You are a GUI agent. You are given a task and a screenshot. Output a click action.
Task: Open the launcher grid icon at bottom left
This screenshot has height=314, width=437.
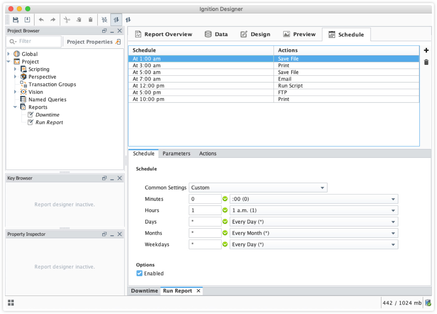pyautogui.click(x=11, y=303)
